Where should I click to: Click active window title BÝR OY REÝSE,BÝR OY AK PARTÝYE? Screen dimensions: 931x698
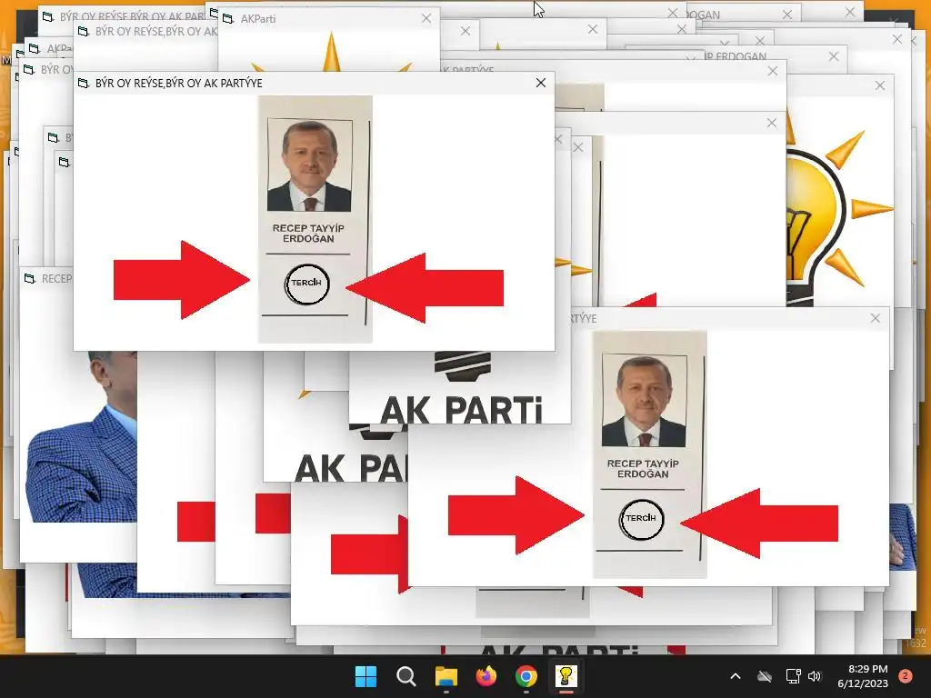point(179,83)
